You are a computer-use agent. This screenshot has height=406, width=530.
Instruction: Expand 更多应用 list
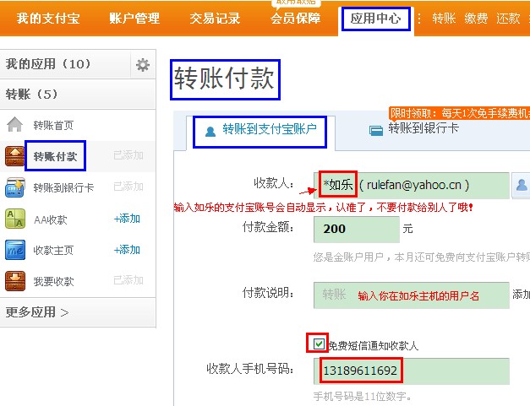coord(37,312)
